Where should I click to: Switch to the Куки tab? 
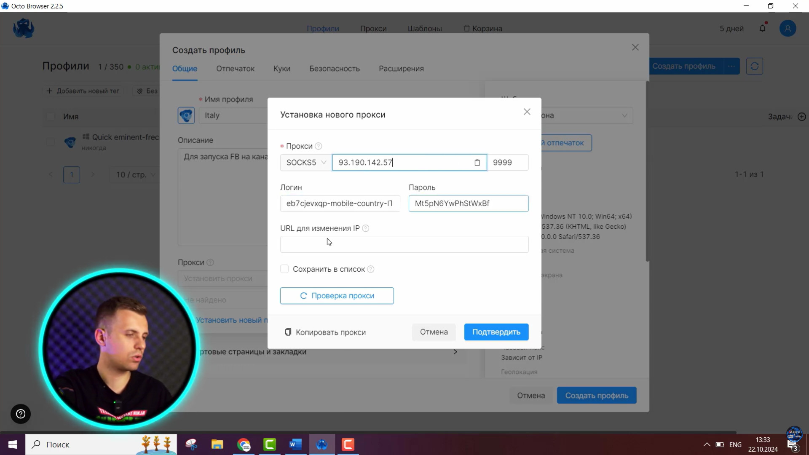pyautogui.click(x=281, y=69)
